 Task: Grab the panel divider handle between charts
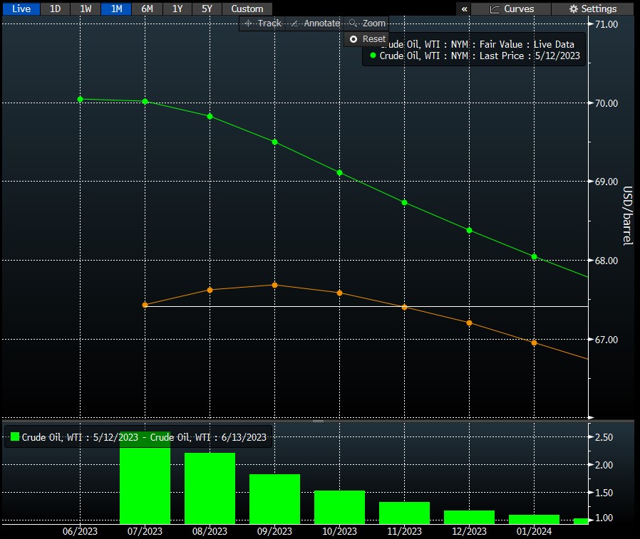[x=319, y=420]
